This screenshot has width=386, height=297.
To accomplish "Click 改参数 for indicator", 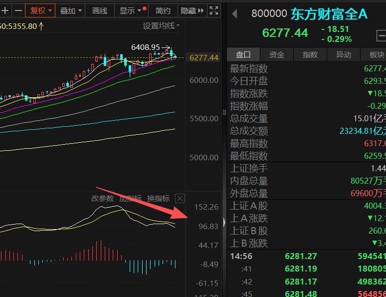I will pos(102,198).
